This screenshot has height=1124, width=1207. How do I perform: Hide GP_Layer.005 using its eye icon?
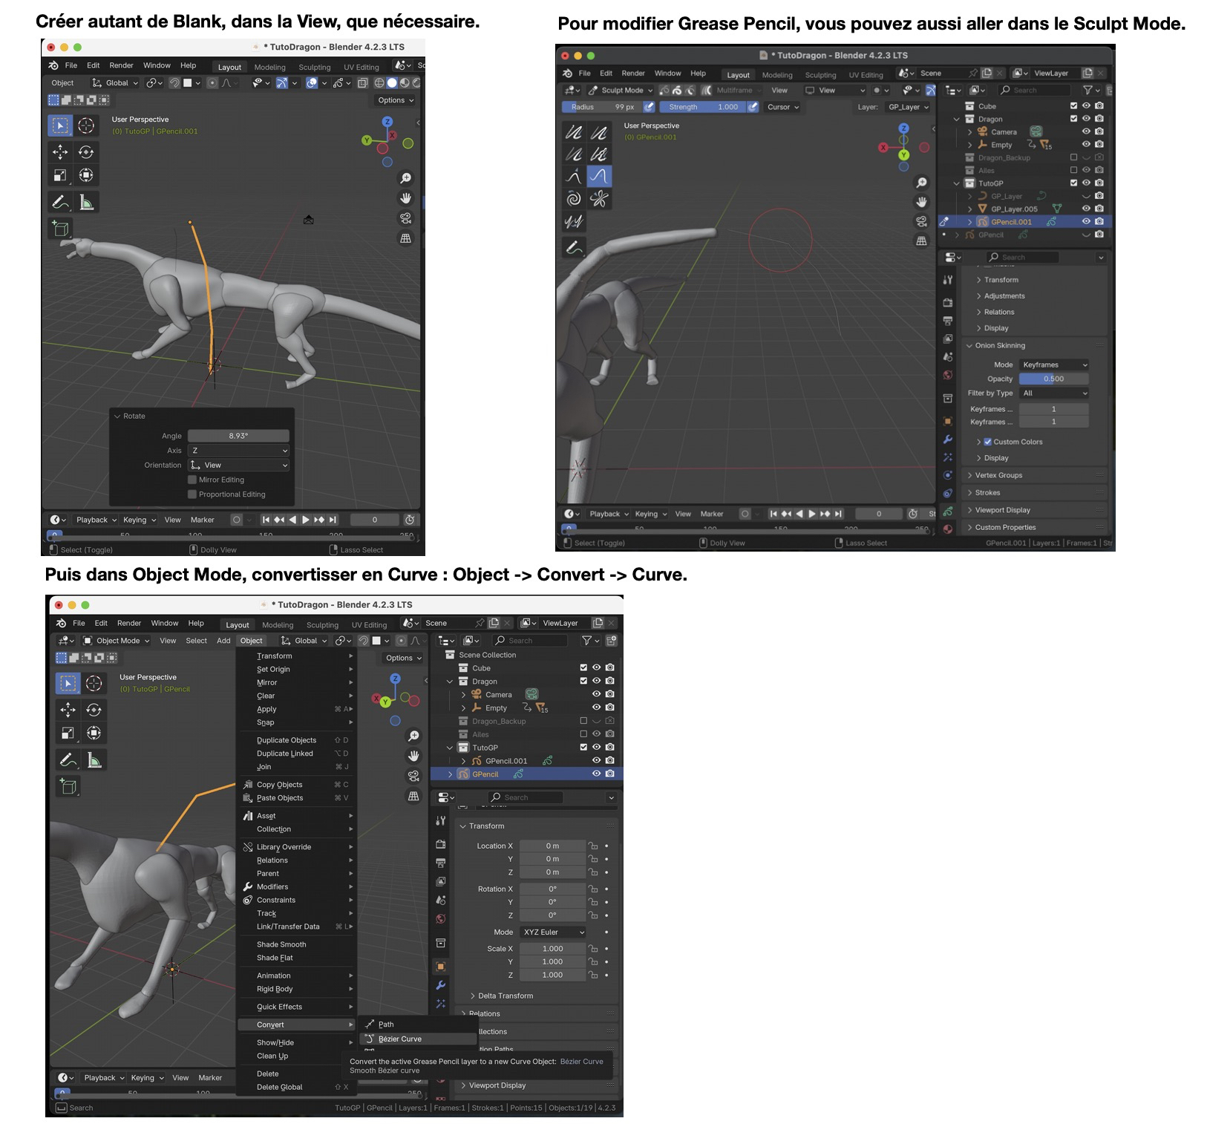click(1086, 209)
